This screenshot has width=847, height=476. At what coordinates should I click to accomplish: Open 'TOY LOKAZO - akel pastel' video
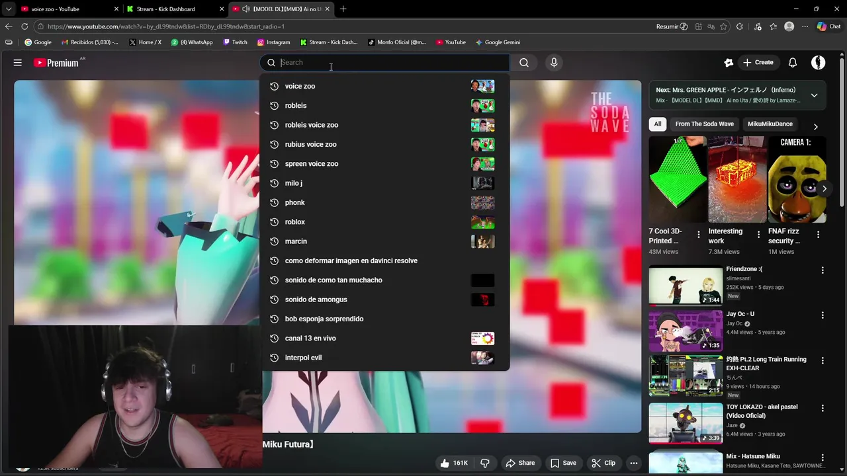[686, 424]
